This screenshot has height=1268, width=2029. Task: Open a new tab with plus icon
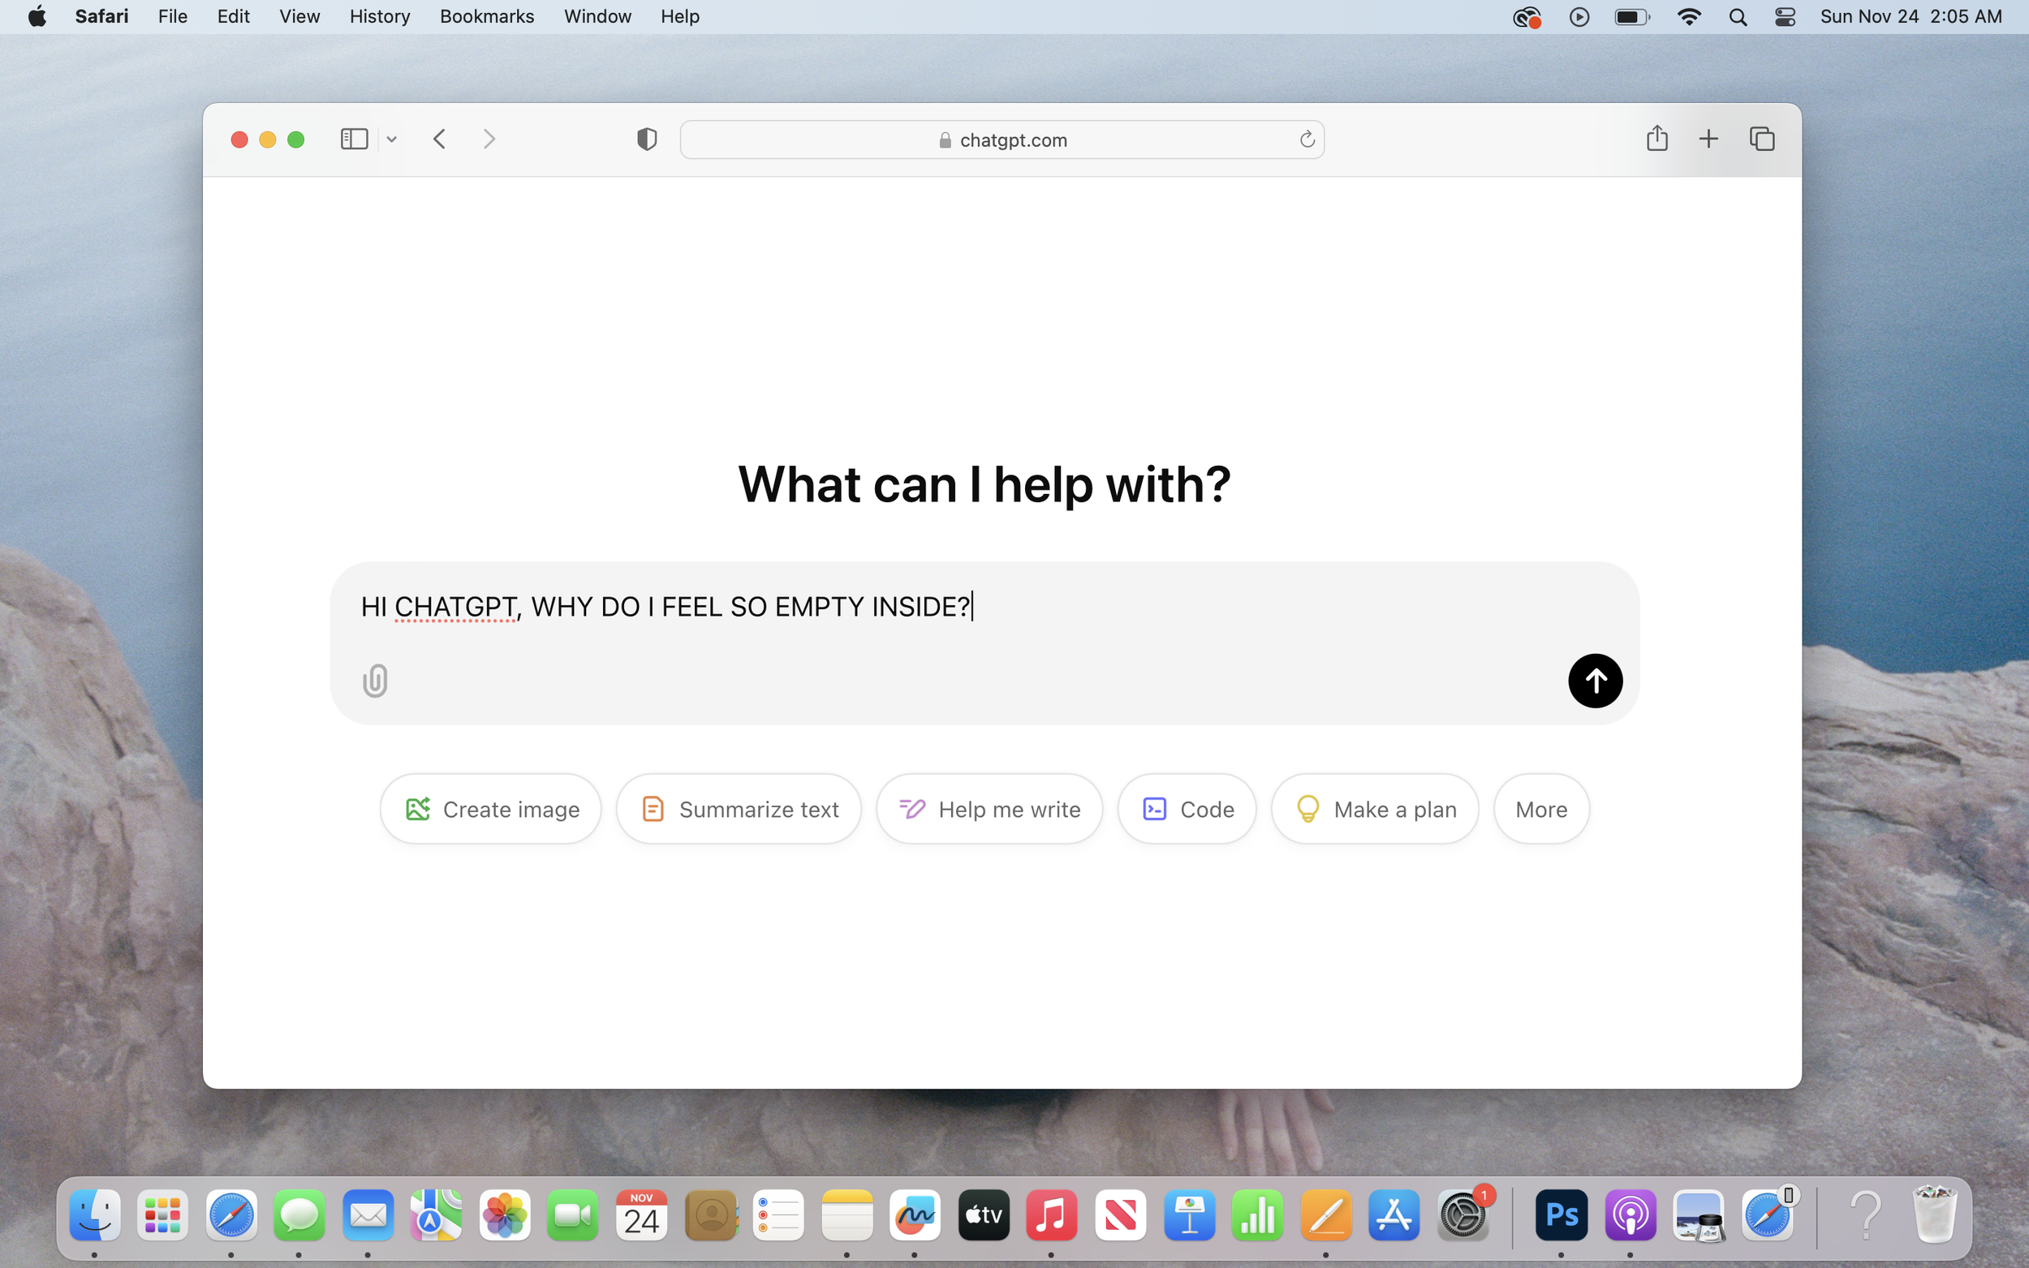(x=1708, y=140)
